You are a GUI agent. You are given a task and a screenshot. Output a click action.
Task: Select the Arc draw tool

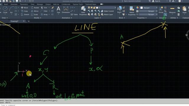coord(12,10)
